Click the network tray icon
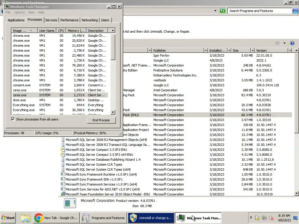Viewport: 299px width, 224px height. (x=264, y=218)
